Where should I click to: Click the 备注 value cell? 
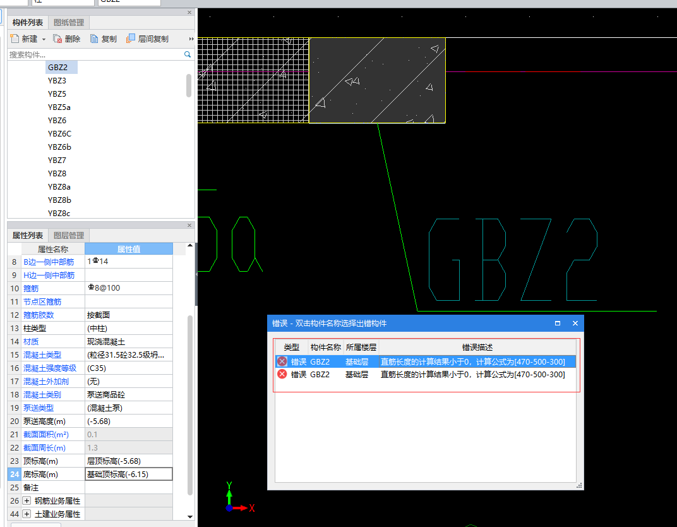pos(129,488)
